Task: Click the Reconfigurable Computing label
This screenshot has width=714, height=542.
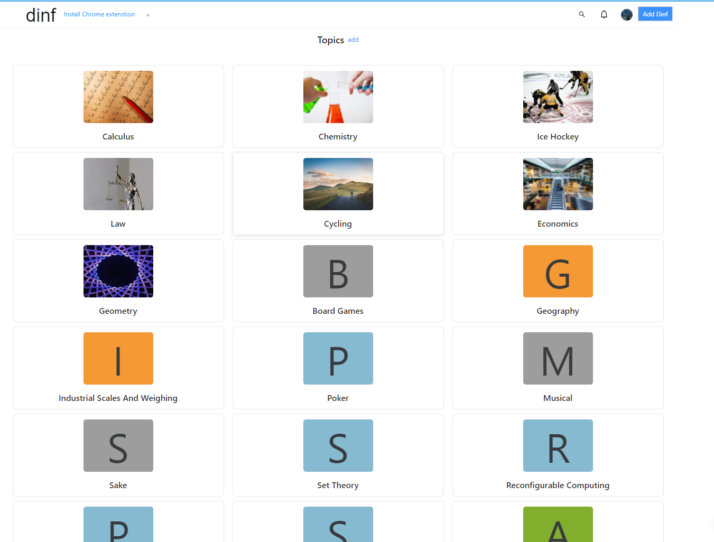Action: click(x=558, y=485)
